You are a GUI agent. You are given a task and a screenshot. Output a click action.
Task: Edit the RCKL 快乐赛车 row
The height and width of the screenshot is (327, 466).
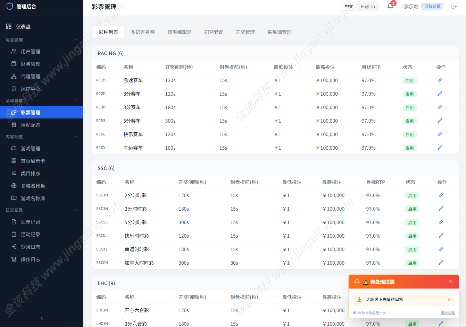(x=440, y=134)
